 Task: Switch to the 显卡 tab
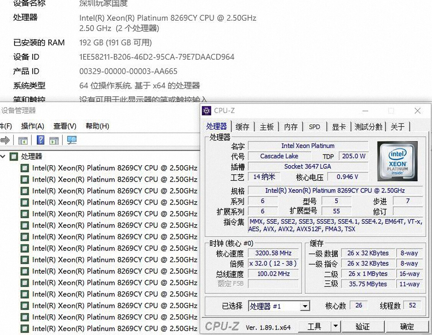click(x=338, y=127)
